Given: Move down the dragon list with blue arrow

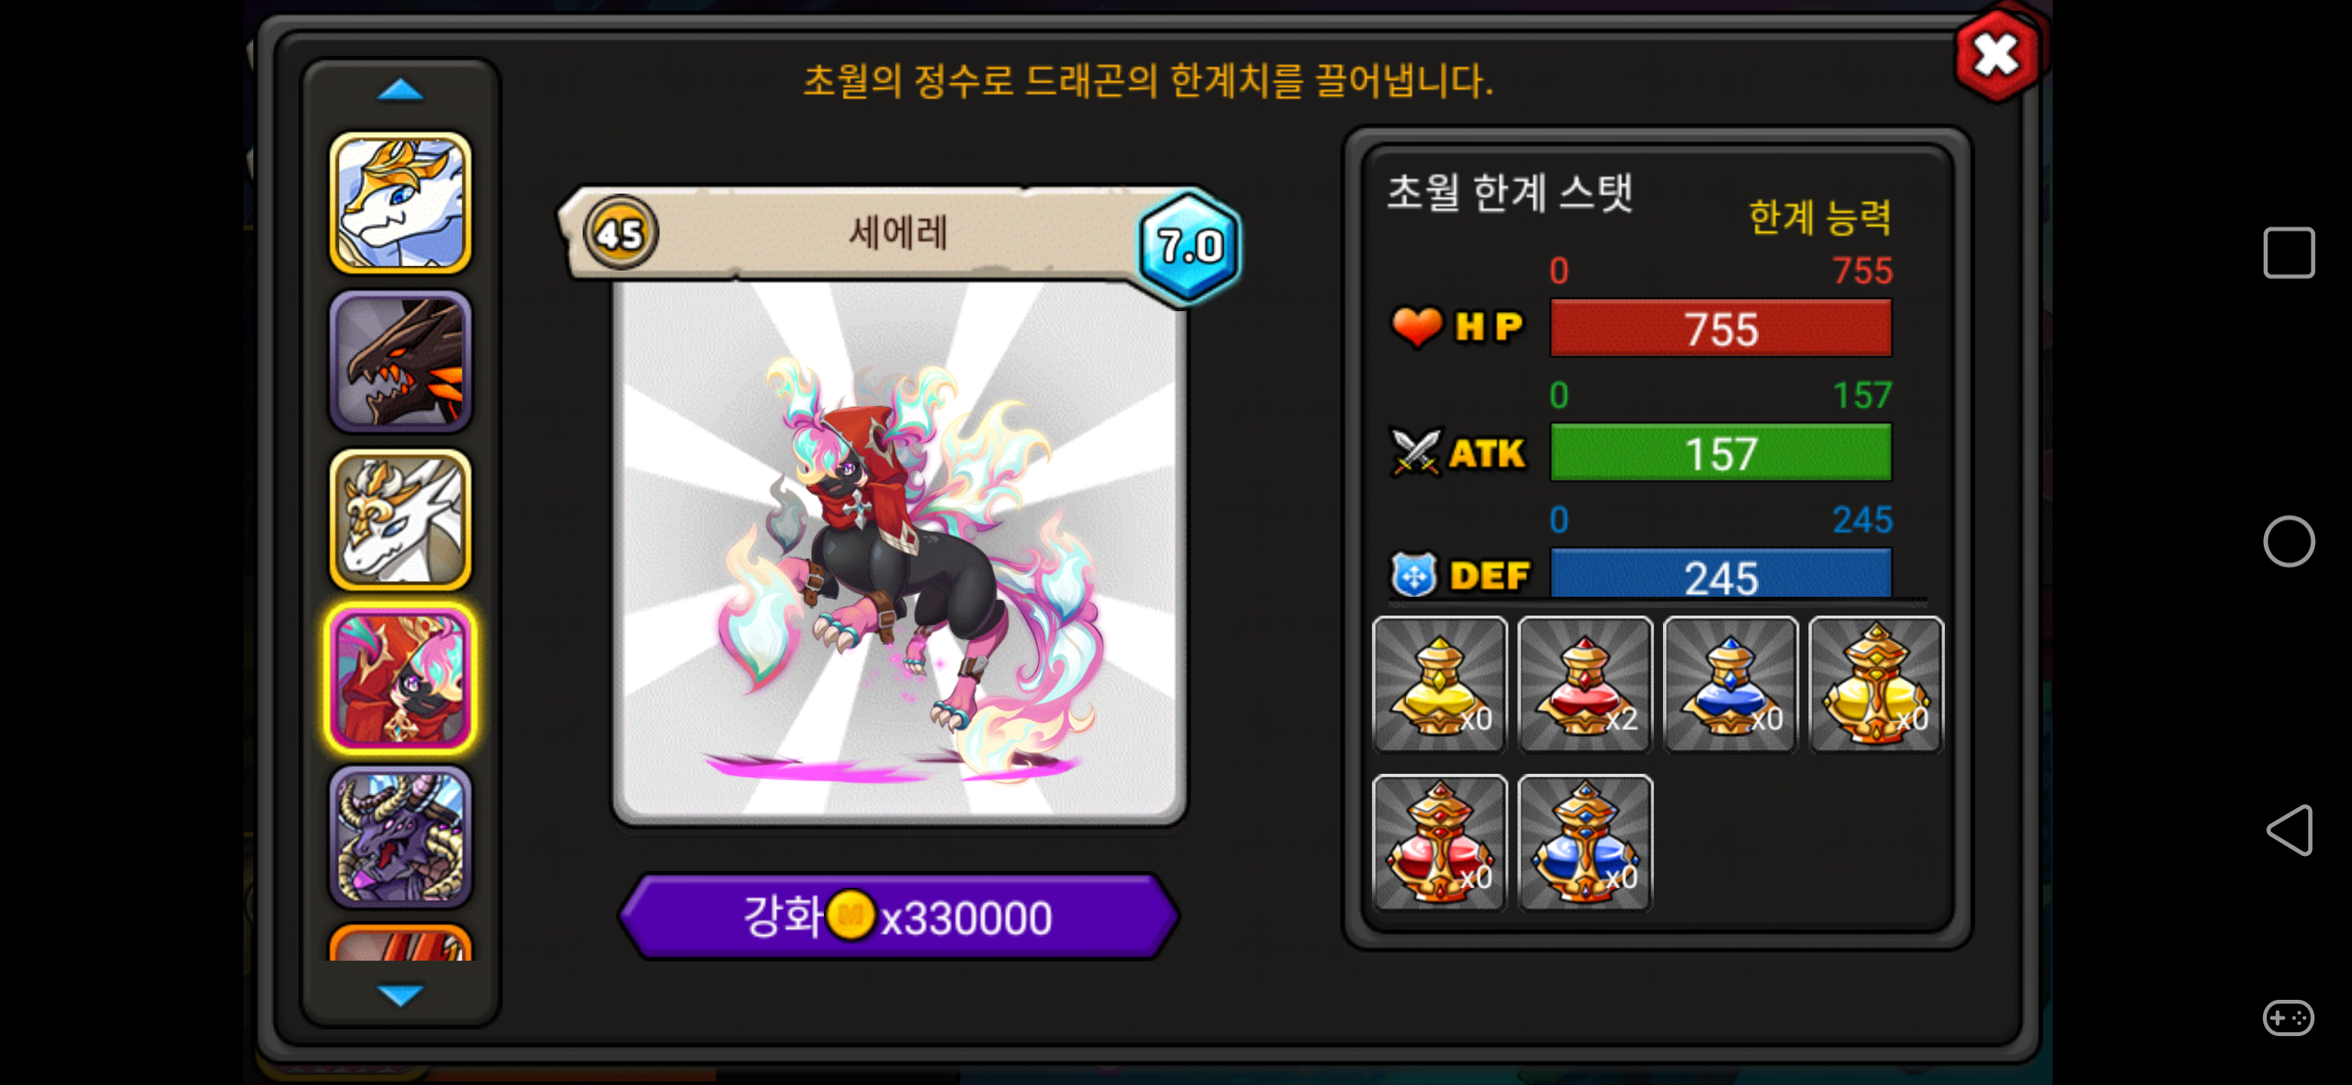Looking at the screenshot, I should [x=400, y=994].
